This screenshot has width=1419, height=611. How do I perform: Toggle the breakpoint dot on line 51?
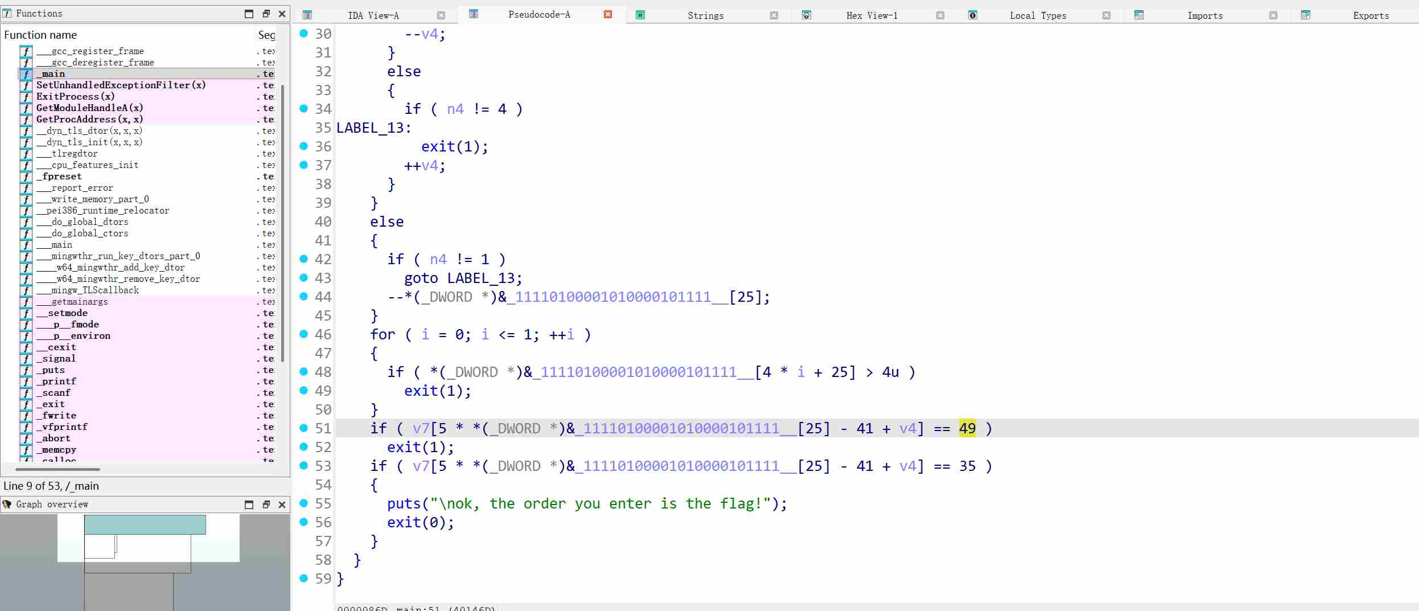pos(303,428)
